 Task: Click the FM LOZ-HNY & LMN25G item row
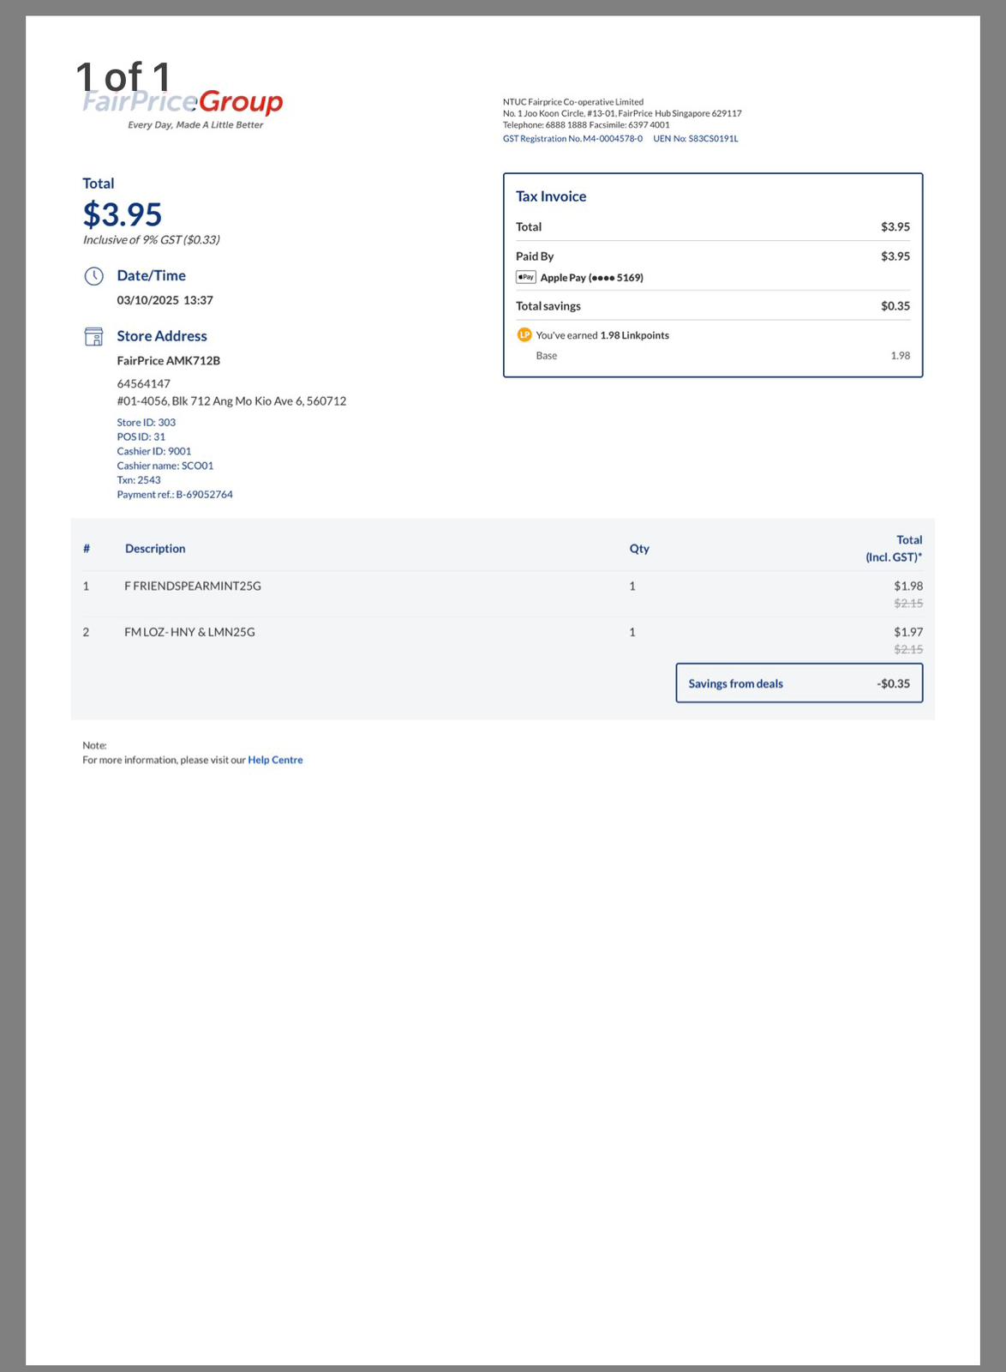pyautogui.click(x=502, y=640)
